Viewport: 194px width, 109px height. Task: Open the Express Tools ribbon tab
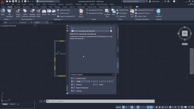pos(92,7)
